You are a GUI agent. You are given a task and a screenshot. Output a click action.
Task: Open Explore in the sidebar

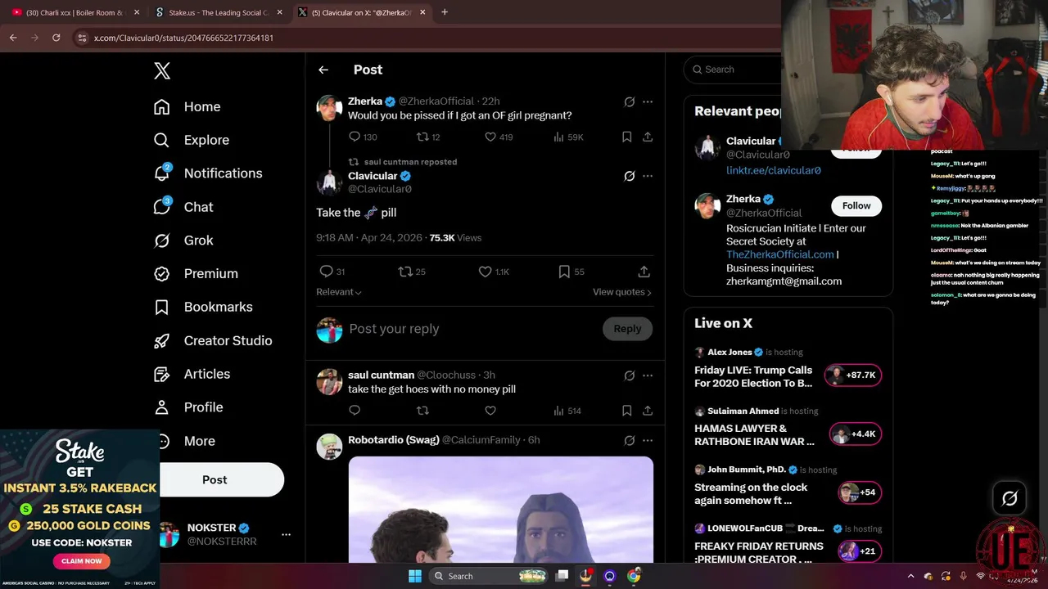[192, 140]
